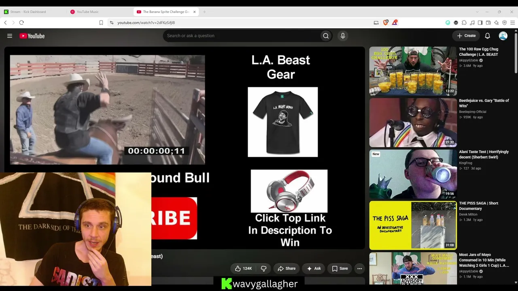The height and width of the screenshot is (291, 518).
Task: Open the YouTube account avatar menu
Action: [x=503, y=36]
